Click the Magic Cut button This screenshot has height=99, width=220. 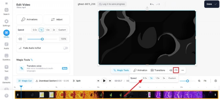tap(25, 81)
